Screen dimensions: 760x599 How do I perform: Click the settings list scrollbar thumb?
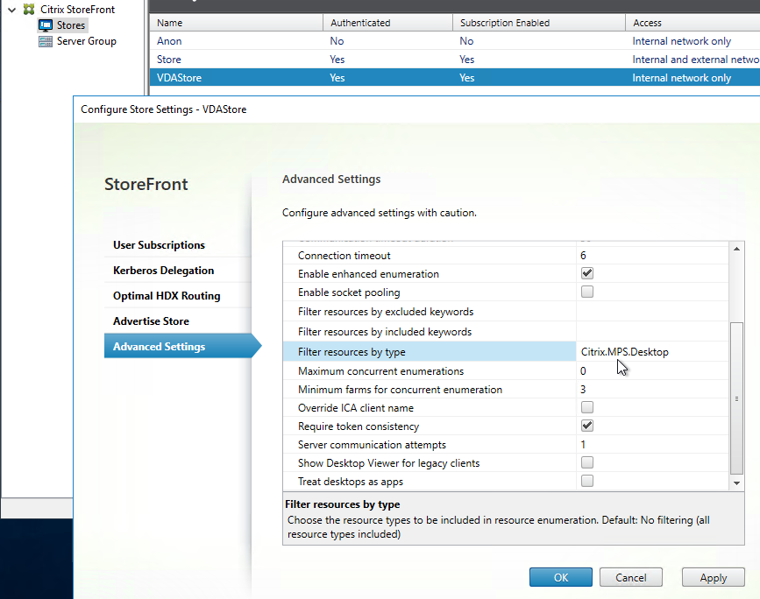(736, 398)
